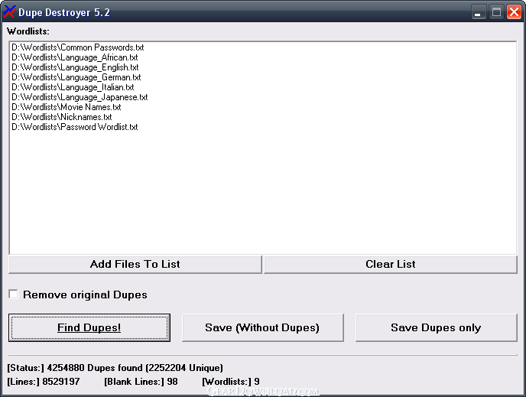Click the Dupe Destroyer app icon in title bar
This screenshot has width=526, height=397.
click(x=9, y=12)
